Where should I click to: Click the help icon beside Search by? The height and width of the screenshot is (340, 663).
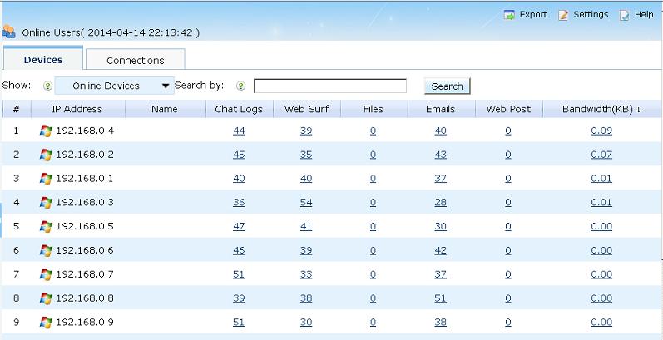coord(240,86)
